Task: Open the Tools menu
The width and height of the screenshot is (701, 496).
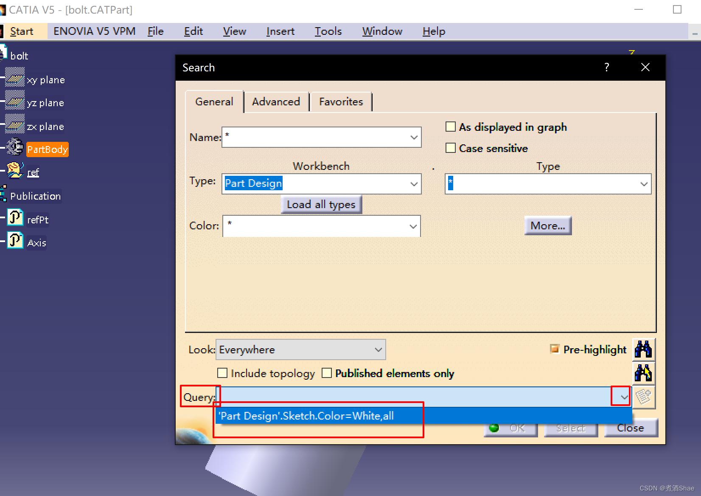Action: pos(328,31)
